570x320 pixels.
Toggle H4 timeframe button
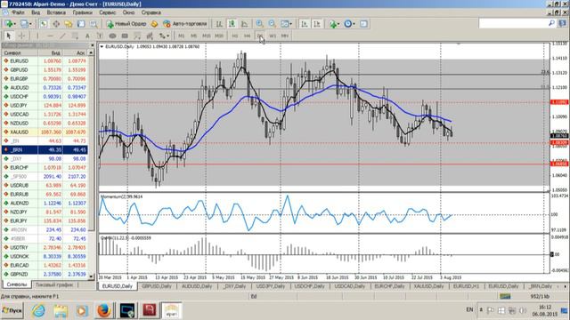[248, 36]
